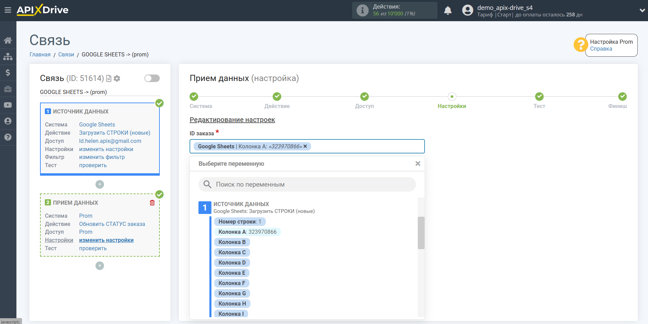Click the ApiX-Drive logo
Viewport: 648px width, 324px height.
pos(42,10)
